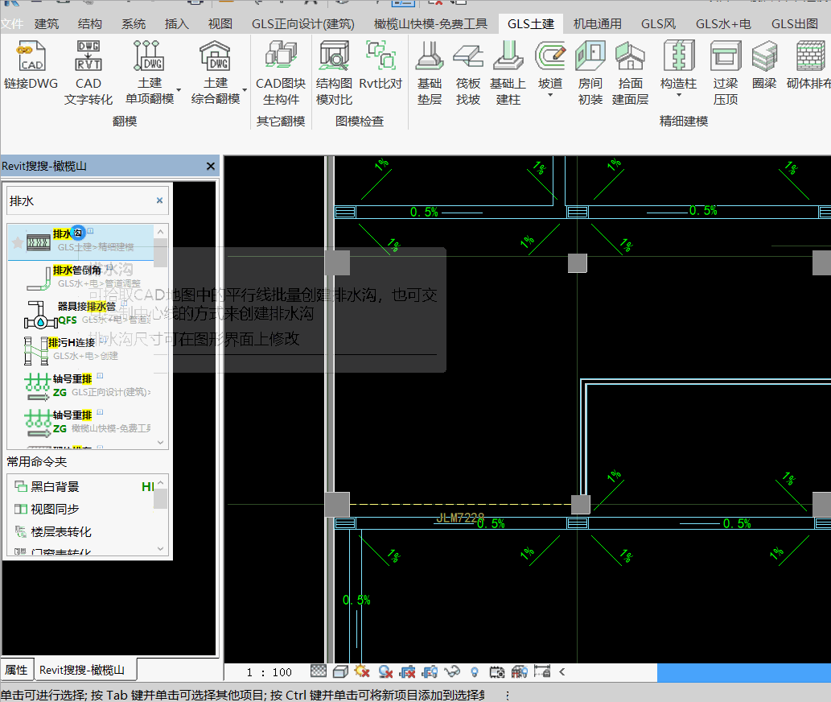Viewport: 831px width, 702px height.
Task: Select the 器具接排水管 search result
Action: coord(81,313)
